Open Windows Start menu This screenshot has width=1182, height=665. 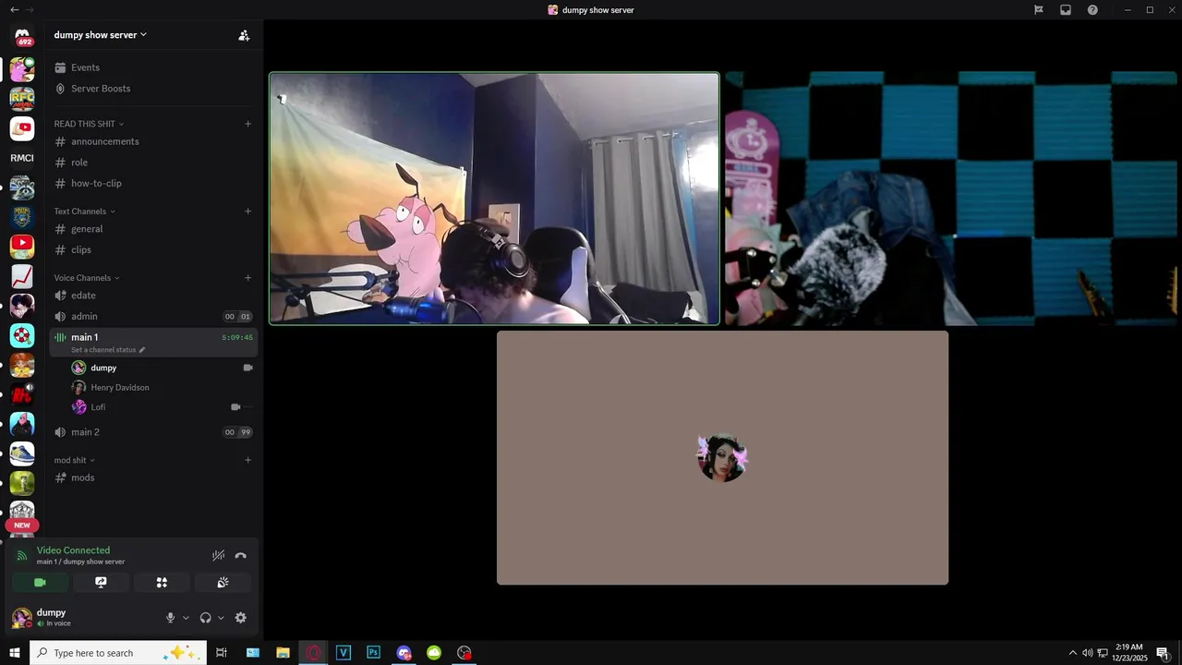15,653
